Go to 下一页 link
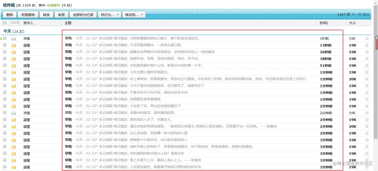The width and height of the screenshot is (378, 171). coord(356,14)
